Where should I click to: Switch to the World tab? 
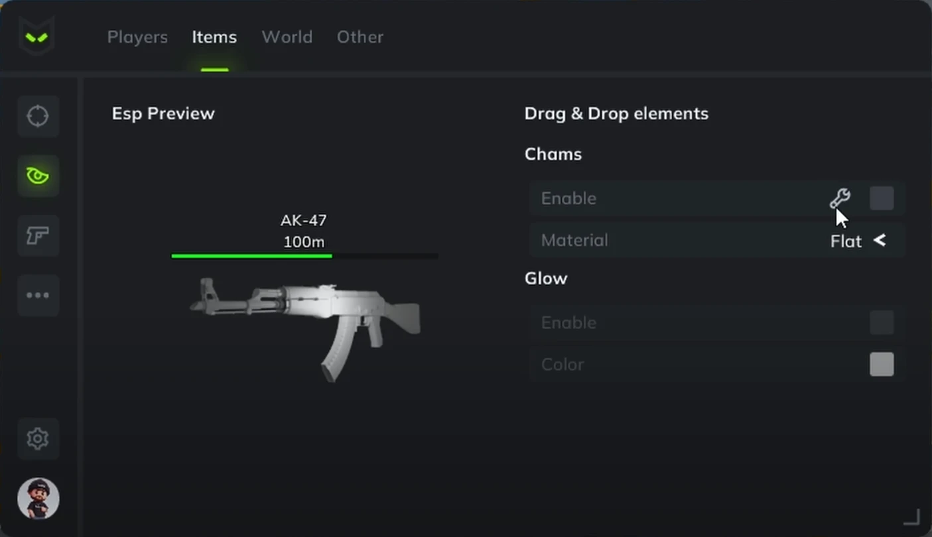287,37
